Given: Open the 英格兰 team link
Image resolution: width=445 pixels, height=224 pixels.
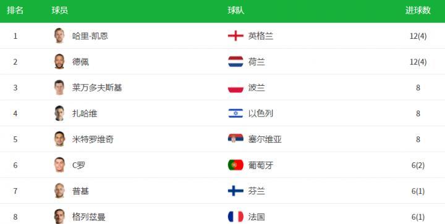Looking at the screenshot, I should [x=261, y=36].
